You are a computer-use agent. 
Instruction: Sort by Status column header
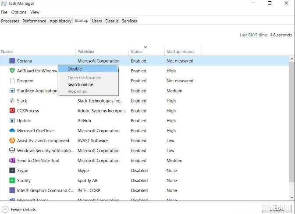coord(137,52)
